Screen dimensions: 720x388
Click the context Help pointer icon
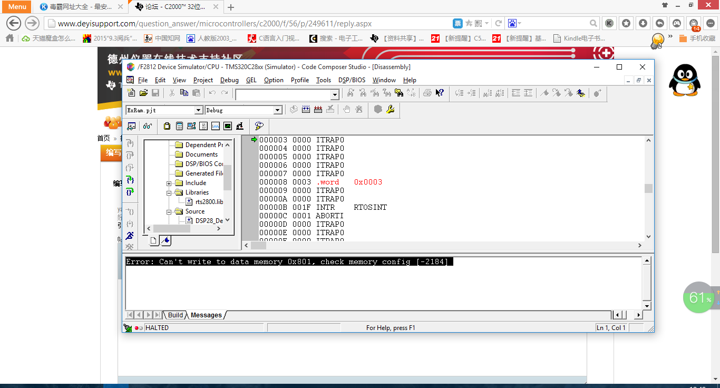(x=440, y=93)
